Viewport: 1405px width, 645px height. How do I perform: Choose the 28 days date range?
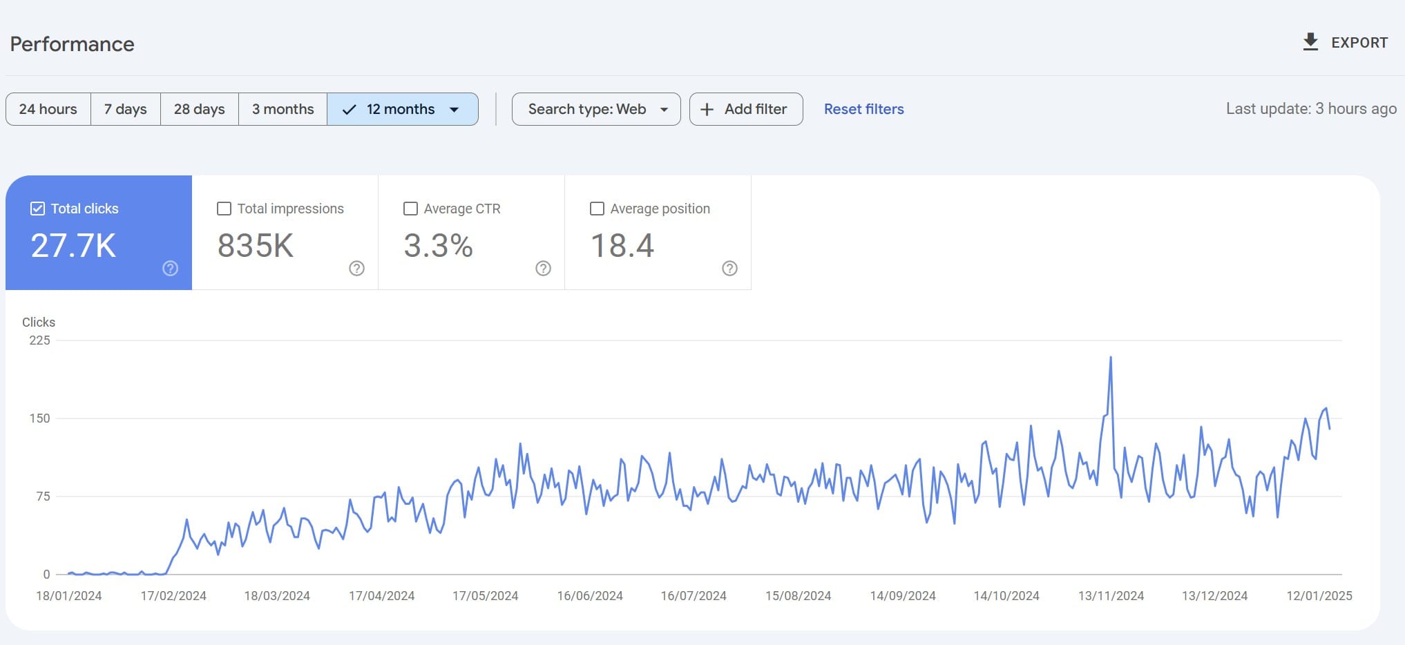point(199,109)
